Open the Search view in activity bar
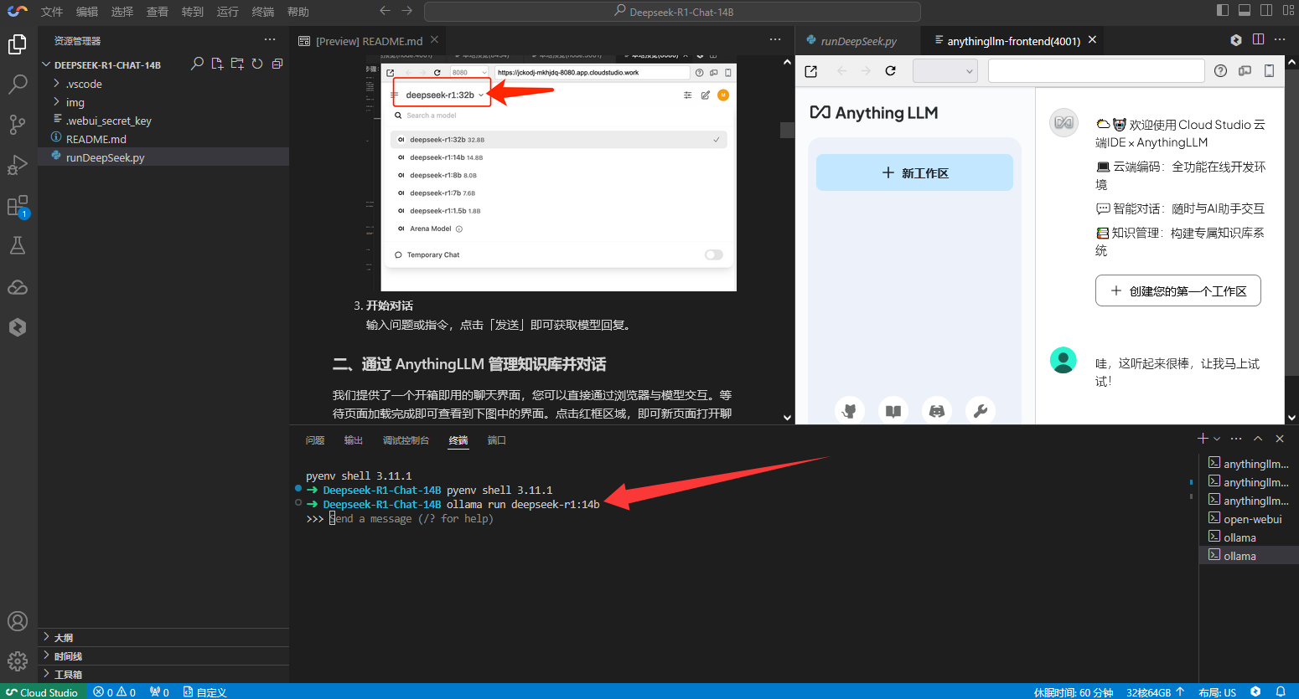The width and height of the screenshot is (1299, 699). (x=18, y=84)
